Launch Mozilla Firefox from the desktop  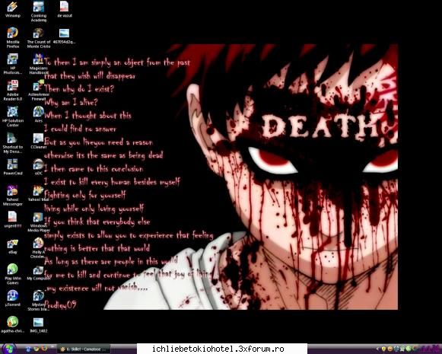(x=13, y=37)
